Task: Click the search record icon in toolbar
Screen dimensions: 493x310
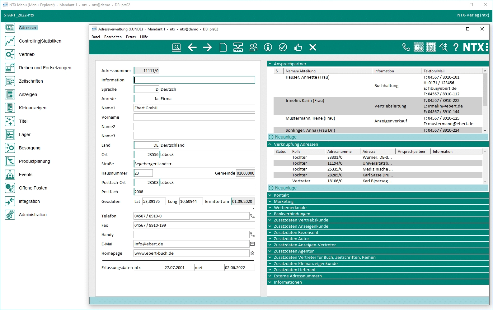Action: click(176, 47)
